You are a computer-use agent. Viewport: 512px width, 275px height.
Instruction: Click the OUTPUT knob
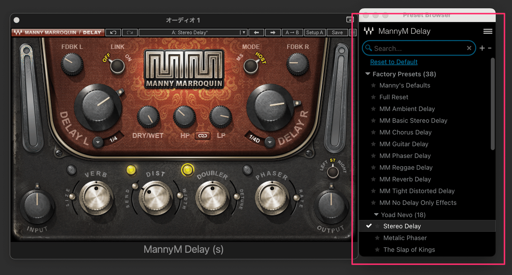tap(332, 206)
